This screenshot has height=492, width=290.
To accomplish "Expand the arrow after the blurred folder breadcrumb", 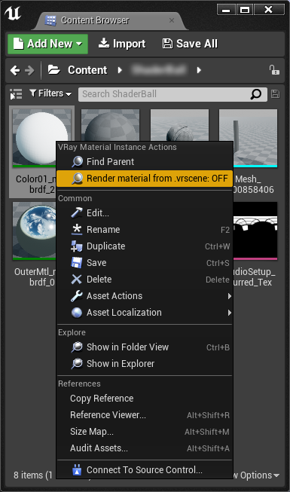I will coord(199,70).
